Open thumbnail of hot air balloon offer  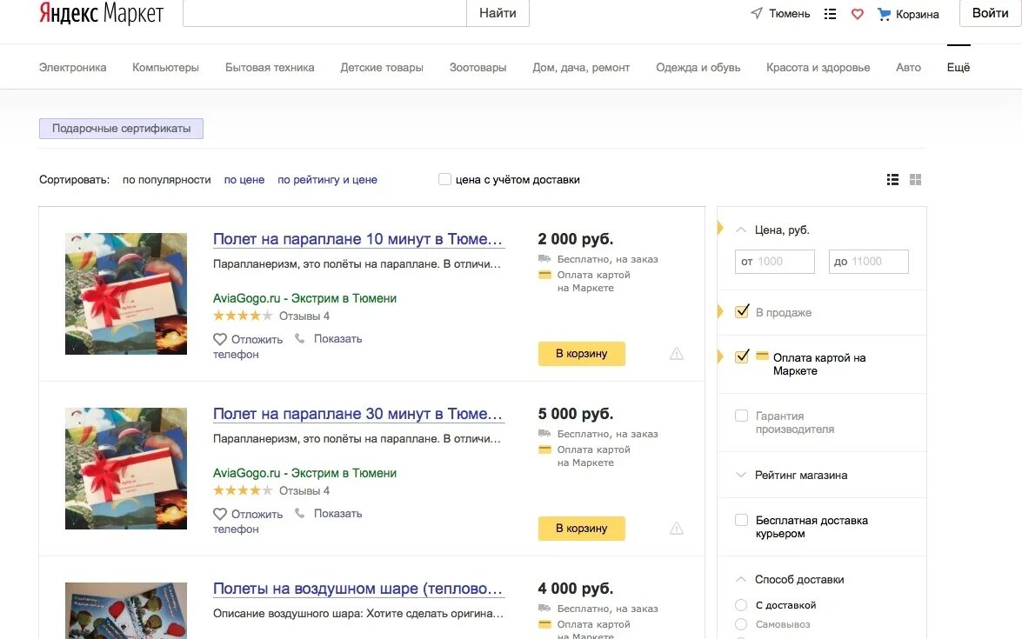(126, 610)
